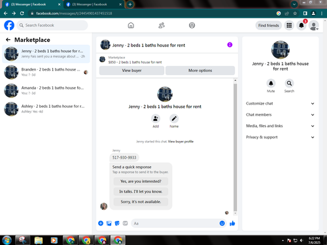Open the Branden conversation in the list
Image resolution: width=327 pixels, height=245 pixels.
tap(46, 72)
